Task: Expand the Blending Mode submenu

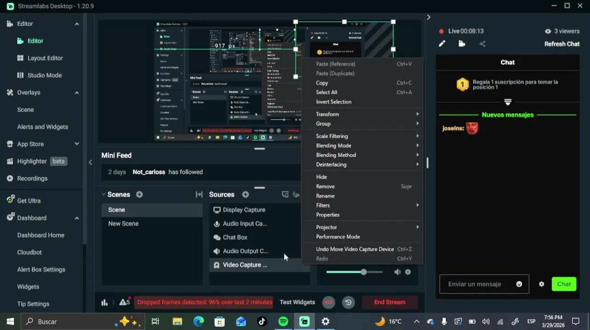Action: tap(363, 146)
